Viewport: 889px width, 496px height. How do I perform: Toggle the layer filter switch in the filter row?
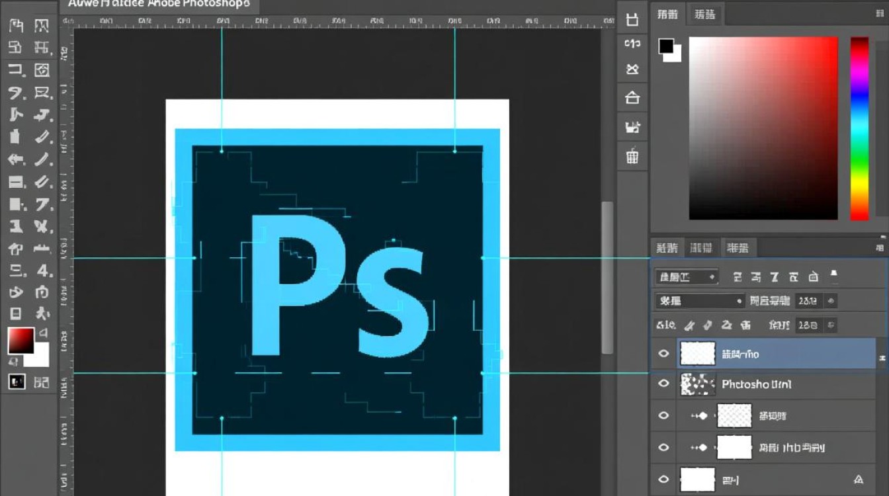point(833,276)
